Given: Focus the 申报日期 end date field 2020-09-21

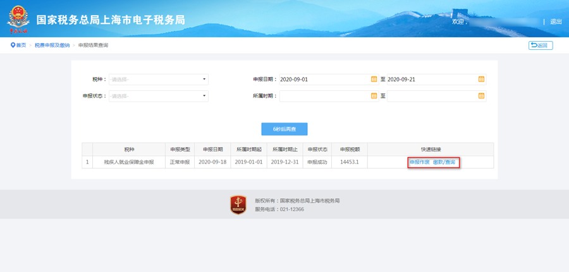Looking at the screenshot, I should (x=431, y=80).
